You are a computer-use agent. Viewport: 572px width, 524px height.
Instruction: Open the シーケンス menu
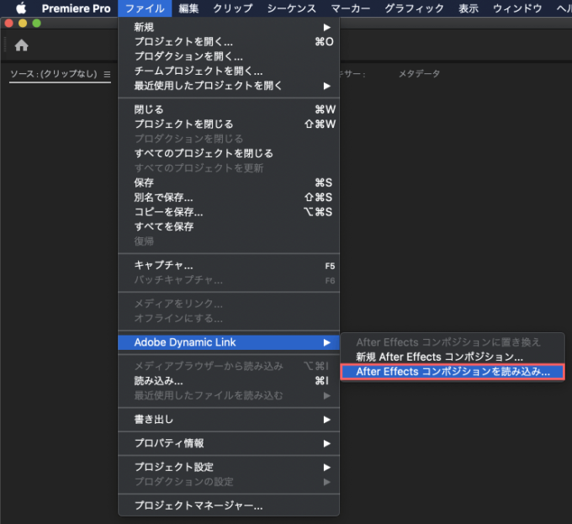[x=292, y=8]
